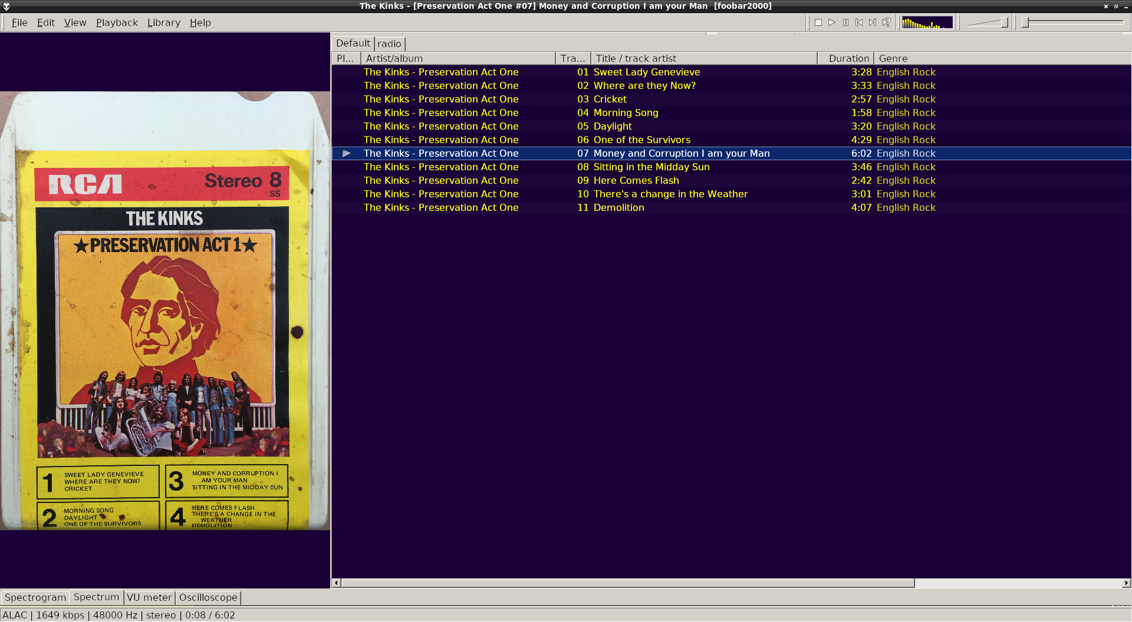Click the Track number column header

(x=573, y=58)
